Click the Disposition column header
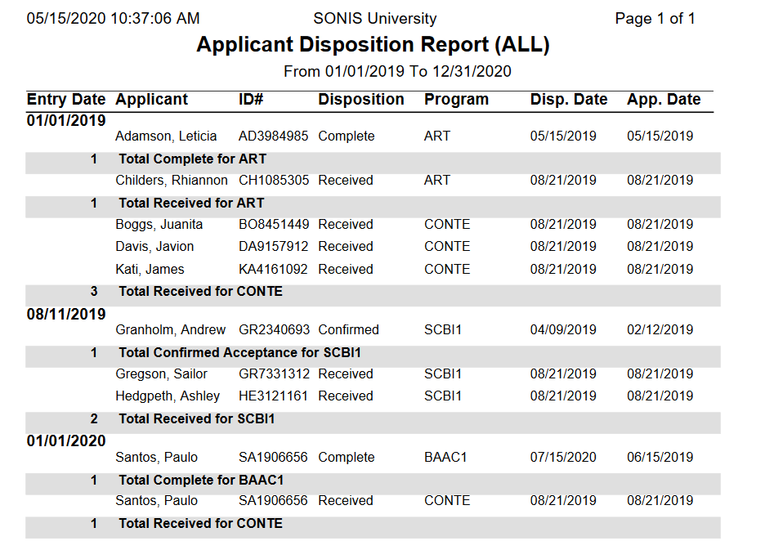Screen dimensions: 765x550 [361, 100]
